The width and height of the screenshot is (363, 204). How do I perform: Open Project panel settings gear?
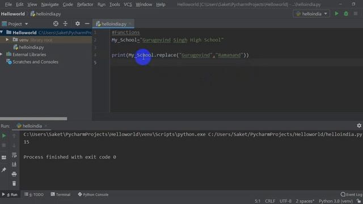78,24
